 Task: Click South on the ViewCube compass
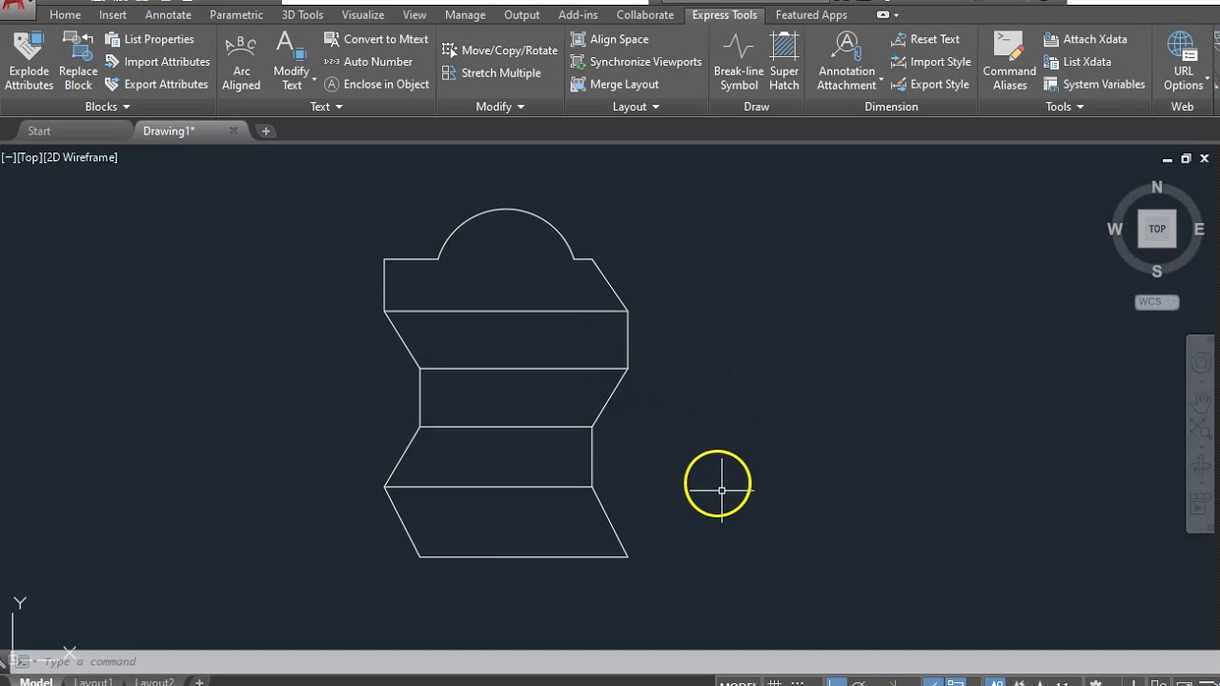[1157, 272]
